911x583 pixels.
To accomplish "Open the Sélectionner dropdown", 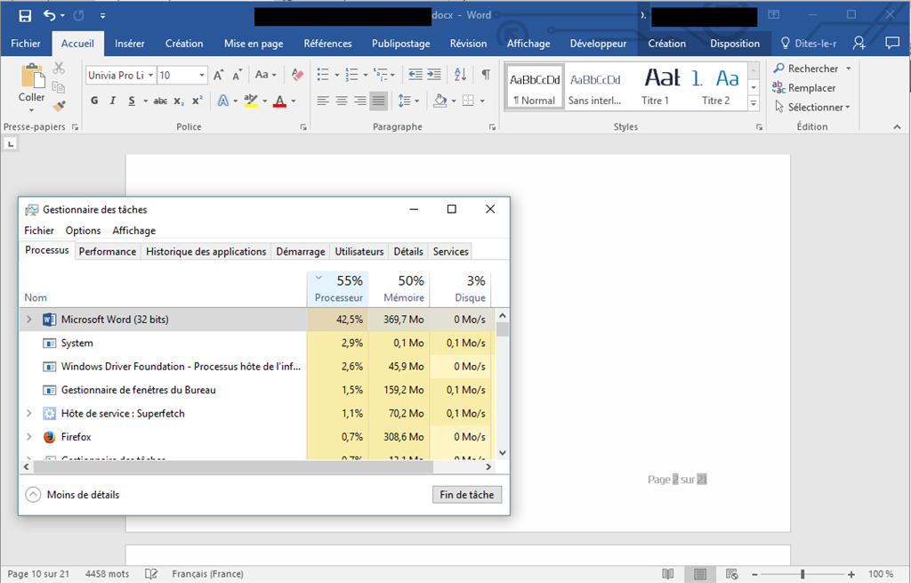I will (812, 107).
